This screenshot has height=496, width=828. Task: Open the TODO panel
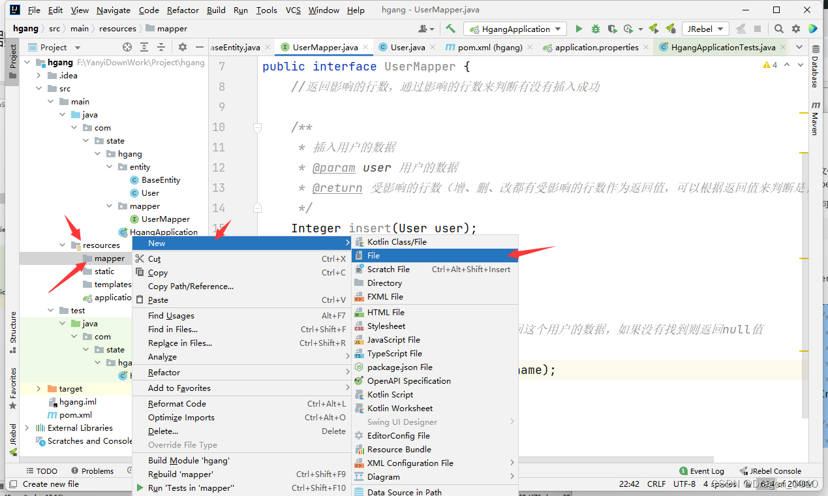(x=42, y=471)
